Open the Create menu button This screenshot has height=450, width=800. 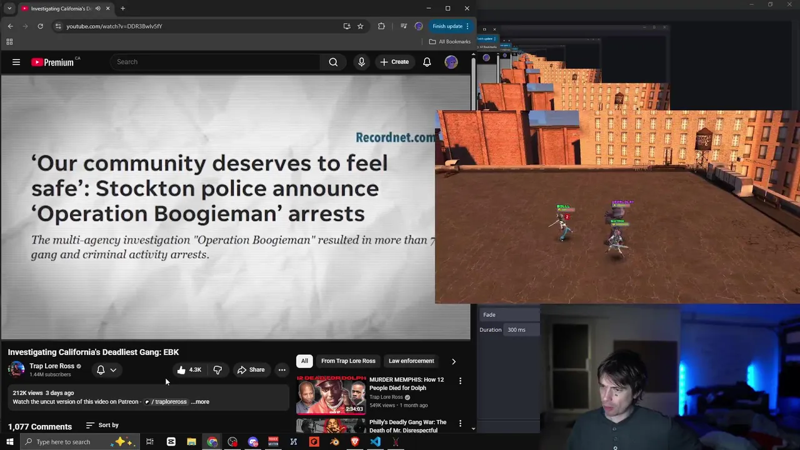pyautogui.click(x=394, y=62)
